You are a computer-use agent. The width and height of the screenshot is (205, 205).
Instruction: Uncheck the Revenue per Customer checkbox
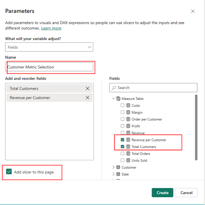[x=123, y=140]
